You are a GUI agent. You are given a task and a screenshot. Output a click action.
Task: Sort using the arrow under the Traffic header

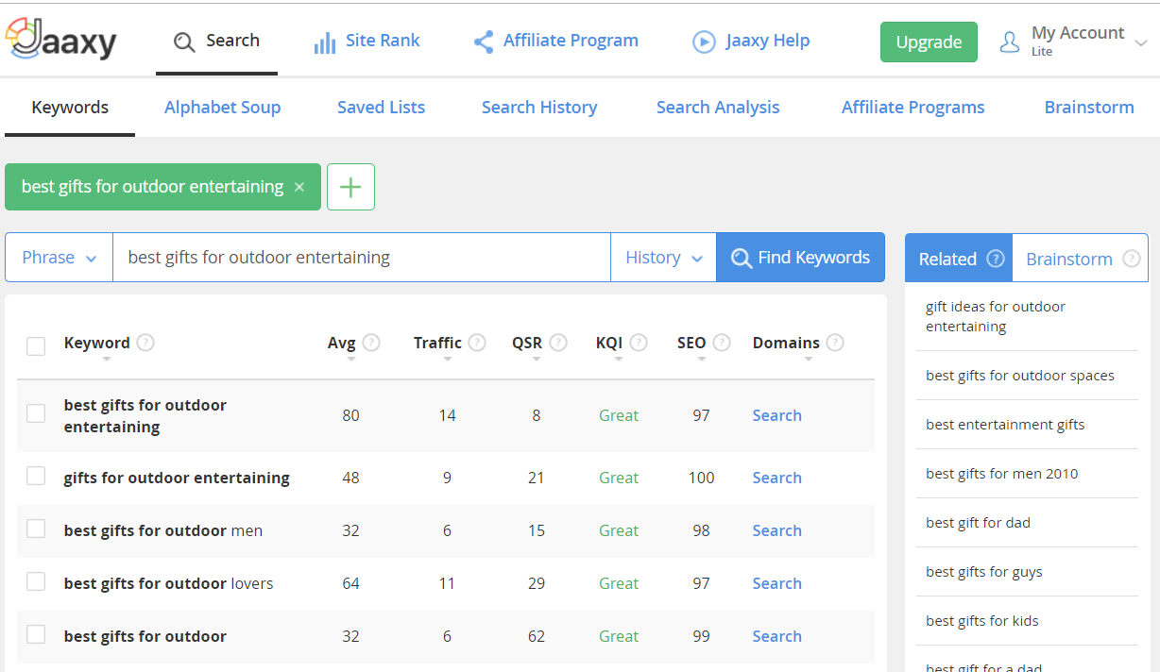(x=448, y=360)
